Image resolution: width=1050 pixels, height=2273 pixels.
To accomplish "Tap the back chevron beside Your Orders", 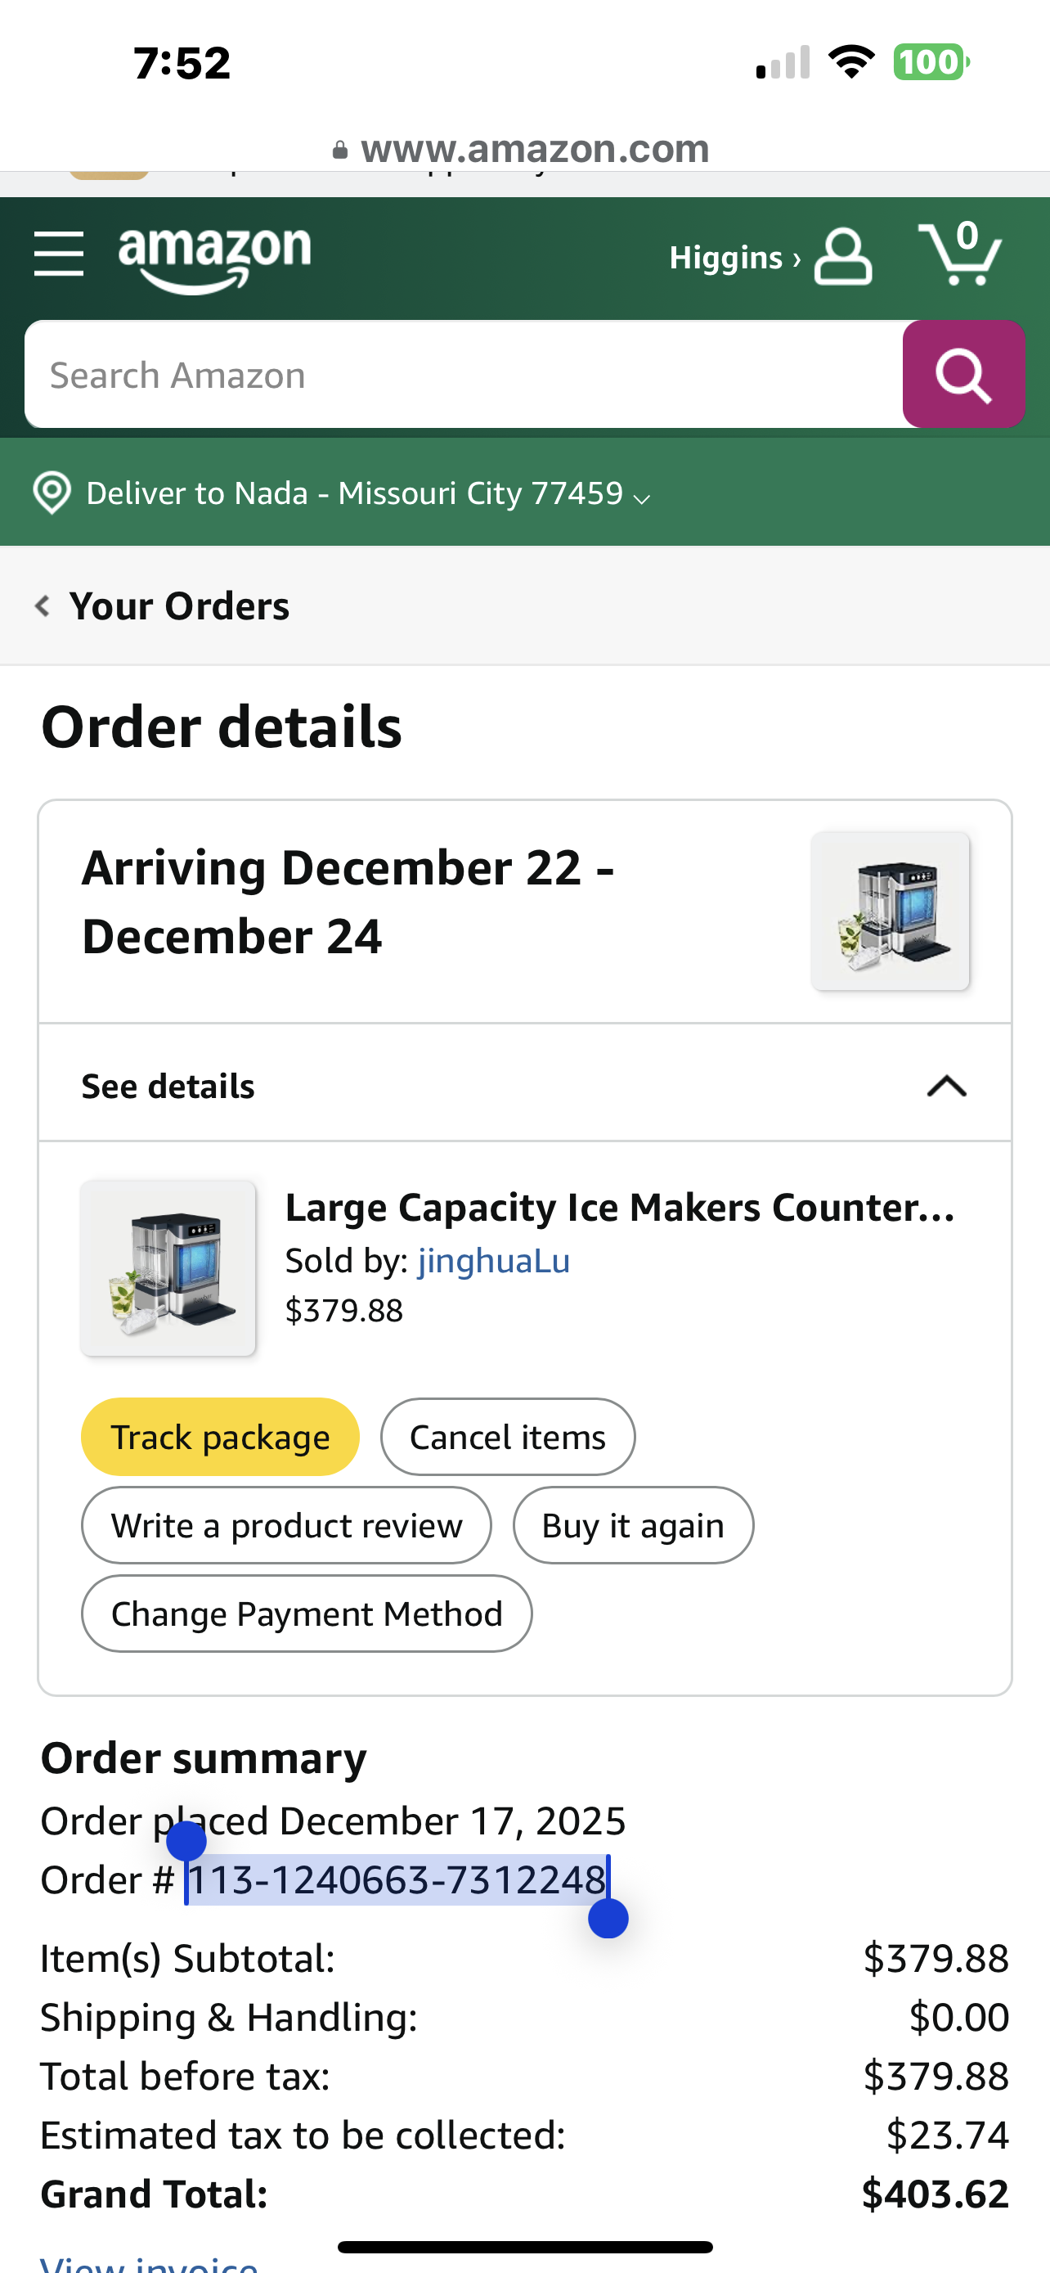I will tap(43, 605).
